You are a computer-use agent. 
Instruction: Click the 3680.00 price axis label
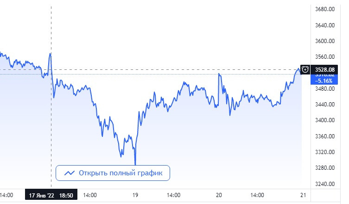(x=324, y=9)
